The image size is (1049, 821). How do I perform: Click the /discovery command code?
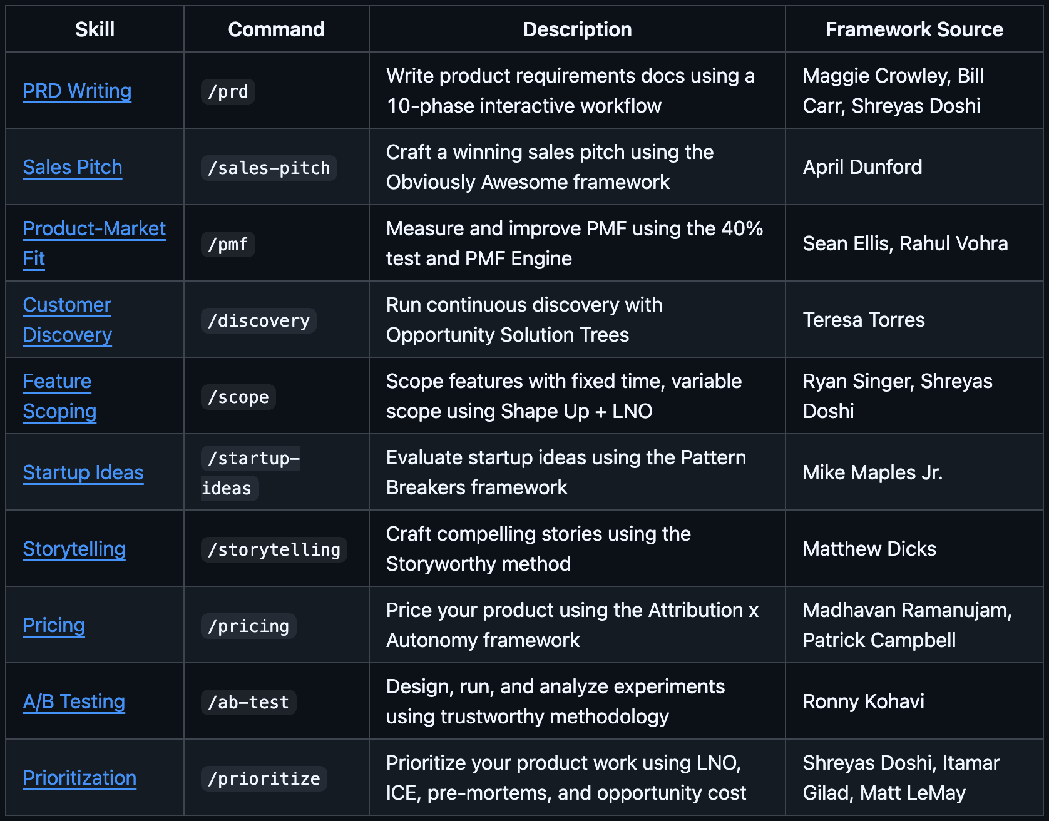258,320
